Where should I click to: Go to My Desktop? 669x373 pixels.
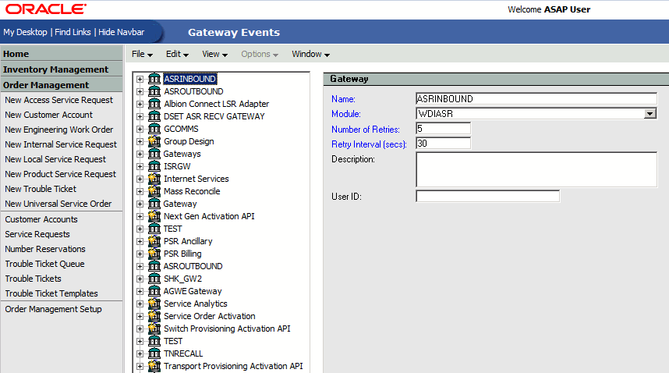pos(25,32)
